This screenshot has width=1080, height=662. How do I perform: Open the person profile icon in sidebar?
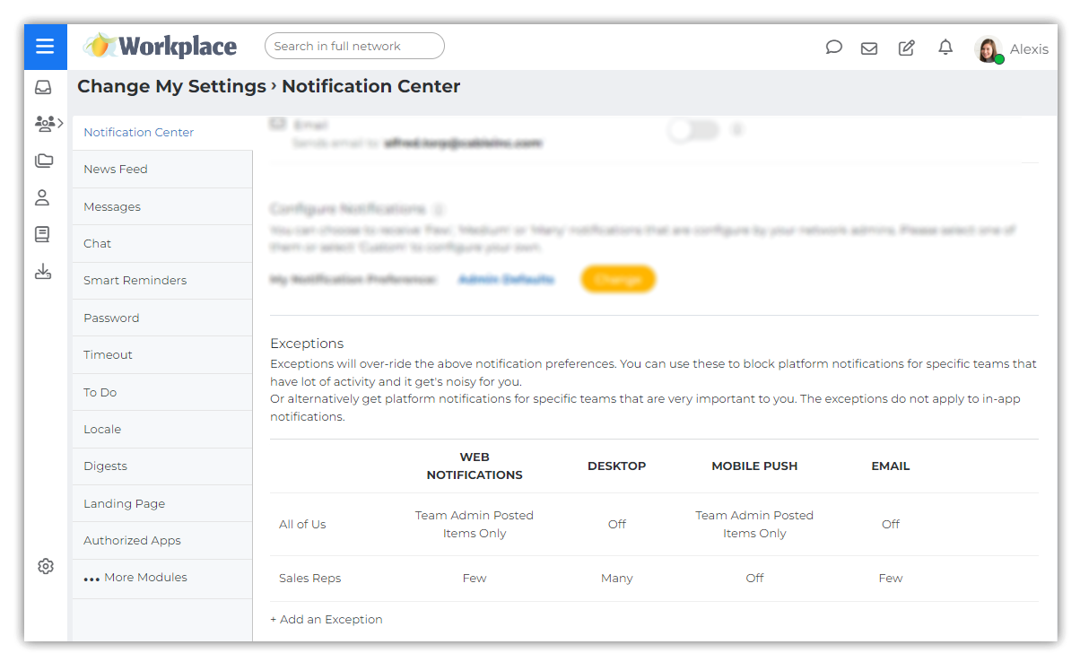(43, 198)
